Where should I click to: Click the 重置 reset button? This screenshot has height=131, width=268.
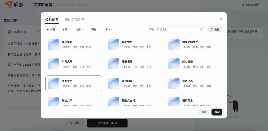(x=215, y=29)
